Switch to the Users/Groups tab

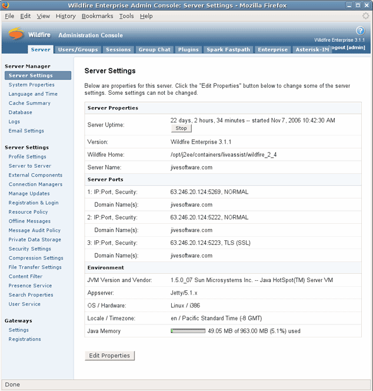tap(78, 49)
